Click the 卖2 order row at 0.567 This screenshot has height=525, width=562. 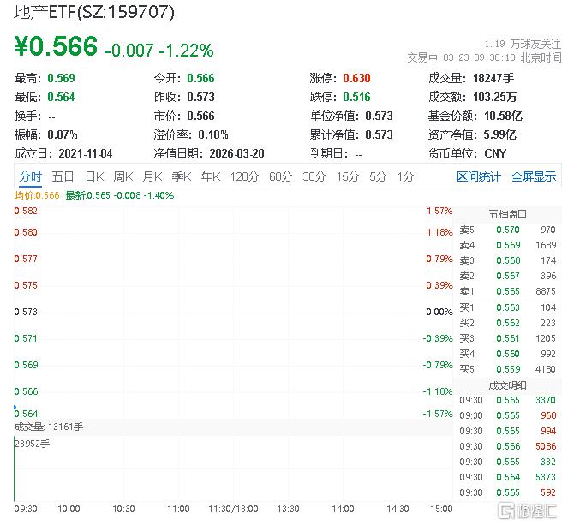pos(507,276)
